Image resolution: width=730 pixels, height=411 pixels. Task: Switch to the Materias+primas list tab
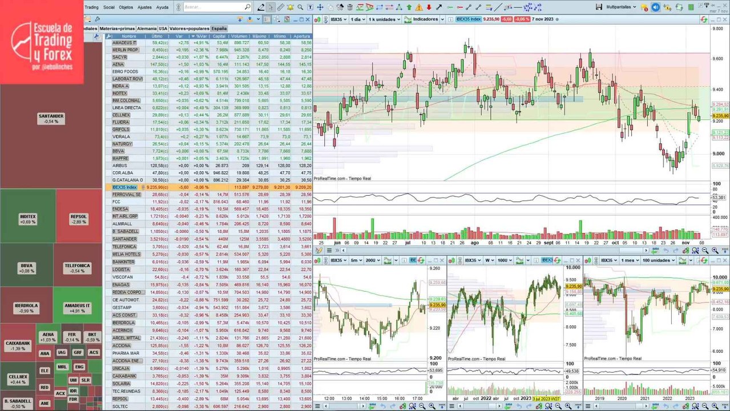[117, 29]
